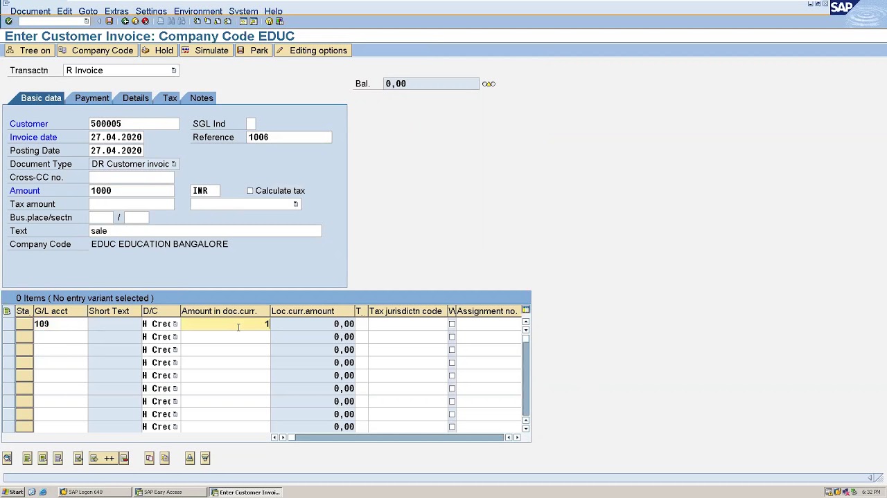Tick the W checkbox in the fifth item row
Screen dimensions: 887x498
452,376
